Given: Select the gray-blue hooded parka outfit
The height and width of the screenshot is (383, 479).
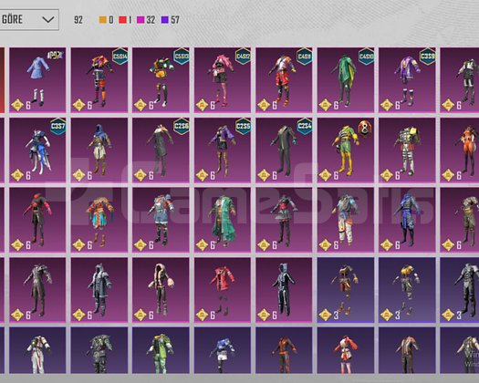Looking at the screenshot, I should (x=99, y=290).
